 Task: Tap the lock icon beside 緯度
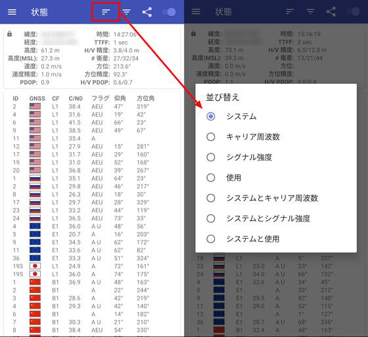click(9, 33)
